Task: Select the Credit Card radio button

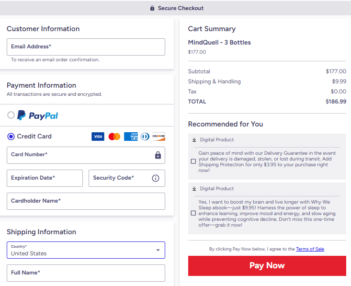Action: (x=11, y=137)
